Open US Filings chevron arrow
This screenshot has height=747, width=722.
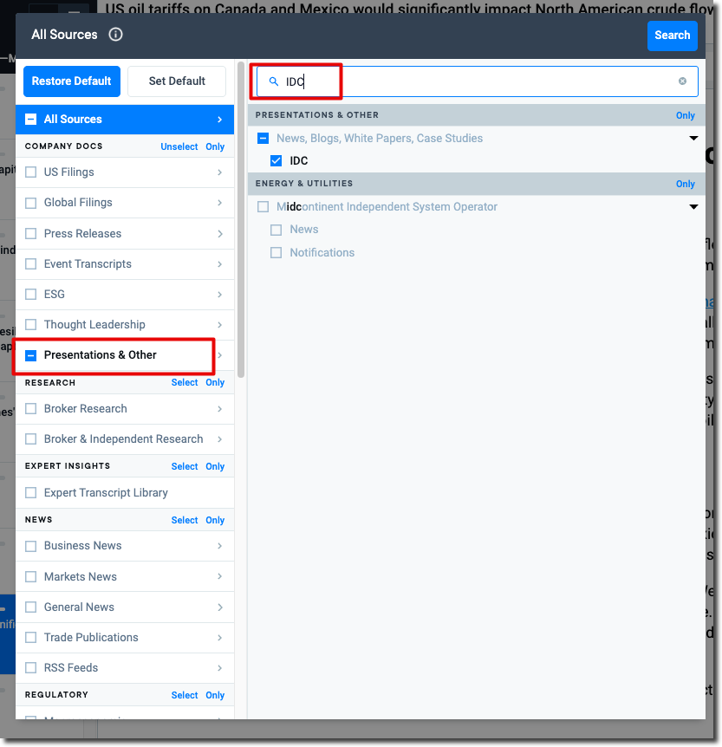pyautogui.click(x=220, y=172)
